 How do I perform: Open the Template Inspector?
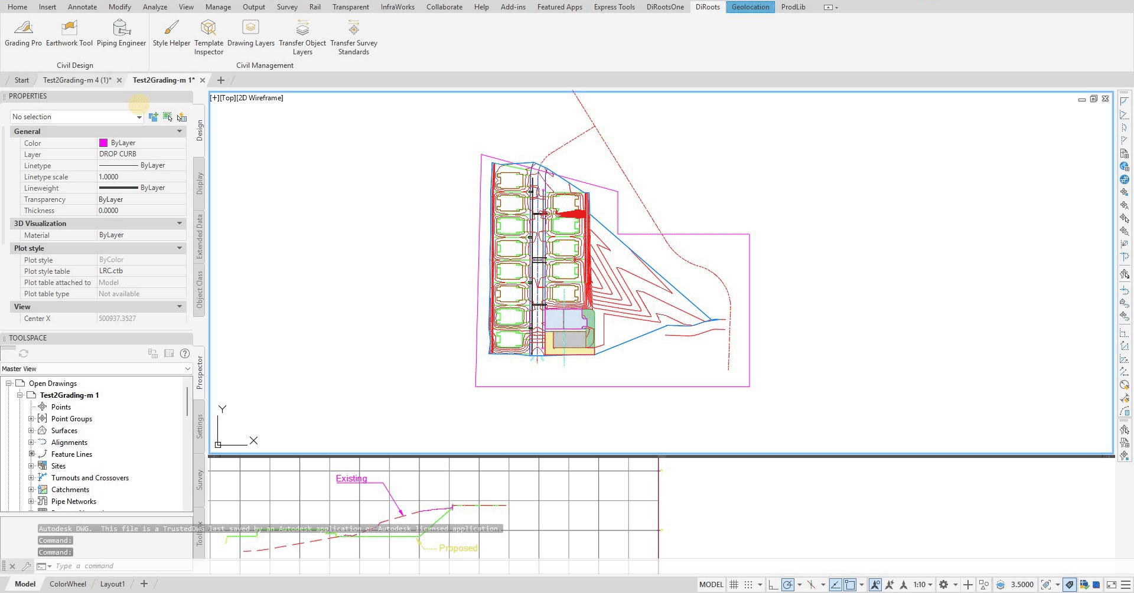[x=208, y=37]
